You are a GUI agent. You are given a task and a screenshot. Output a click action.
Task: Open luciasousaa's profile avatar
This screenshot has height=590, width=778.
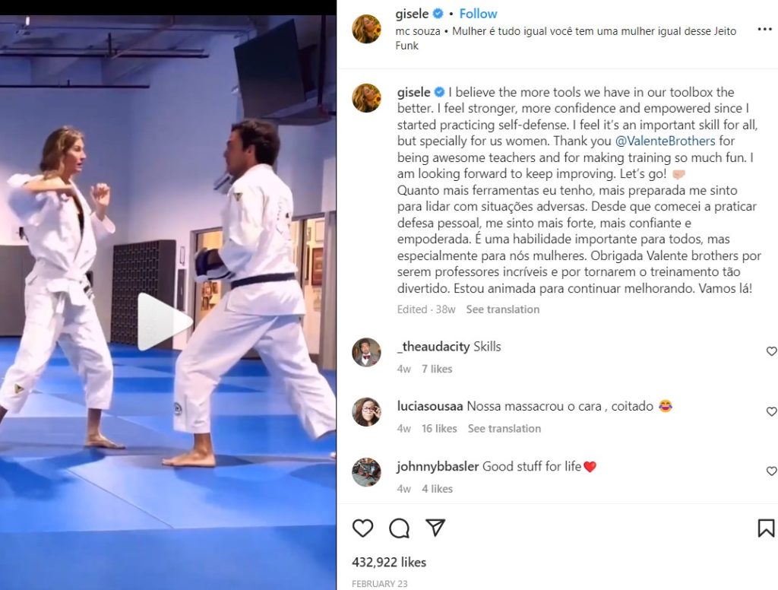point(367,412)
